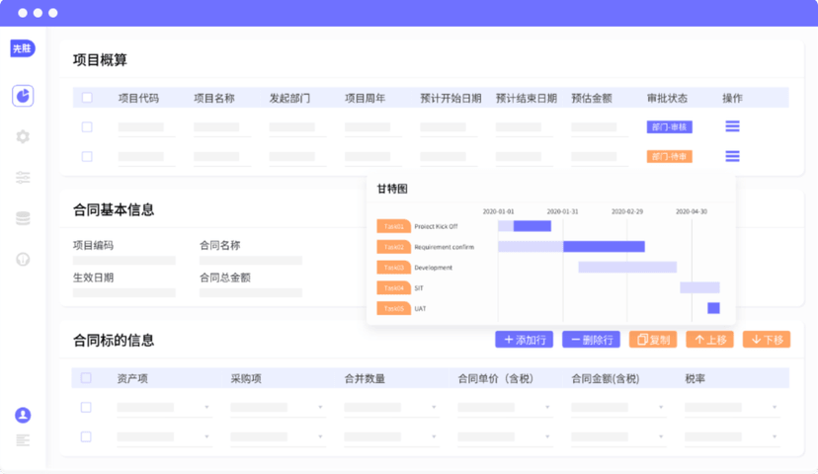Select the Task05 label in Gantt chart
818x474 pixels.
pyautogui.click(x=394, y=308)
